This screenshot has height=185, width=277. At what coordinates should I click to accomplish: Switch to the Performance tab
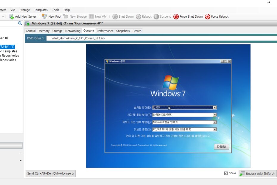click(105, 31)
